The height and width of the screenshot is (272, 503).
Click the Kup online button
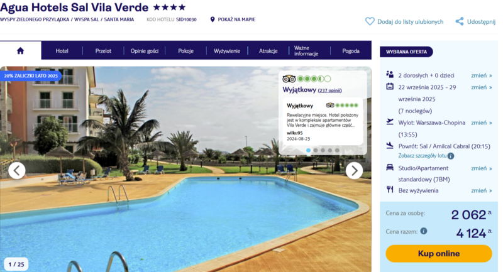pos(438,253)
